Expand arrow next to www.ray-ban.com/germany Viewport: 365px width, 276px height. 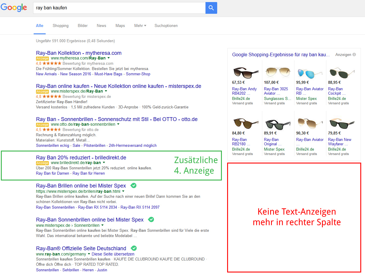point(89,254)
